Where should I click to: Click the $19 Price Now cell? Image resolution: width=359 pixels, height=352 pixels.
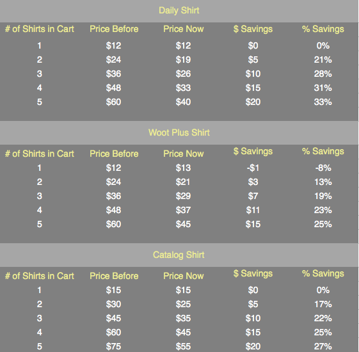(183, 60)
